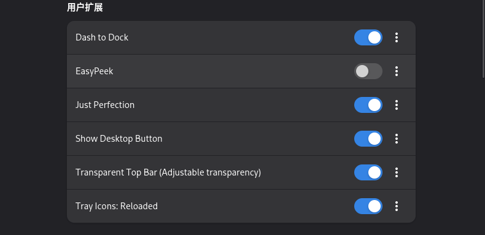Screen dimensions: 485x235
Task: Enable the EasyPeek extension switch
Action: click(368, 71)
